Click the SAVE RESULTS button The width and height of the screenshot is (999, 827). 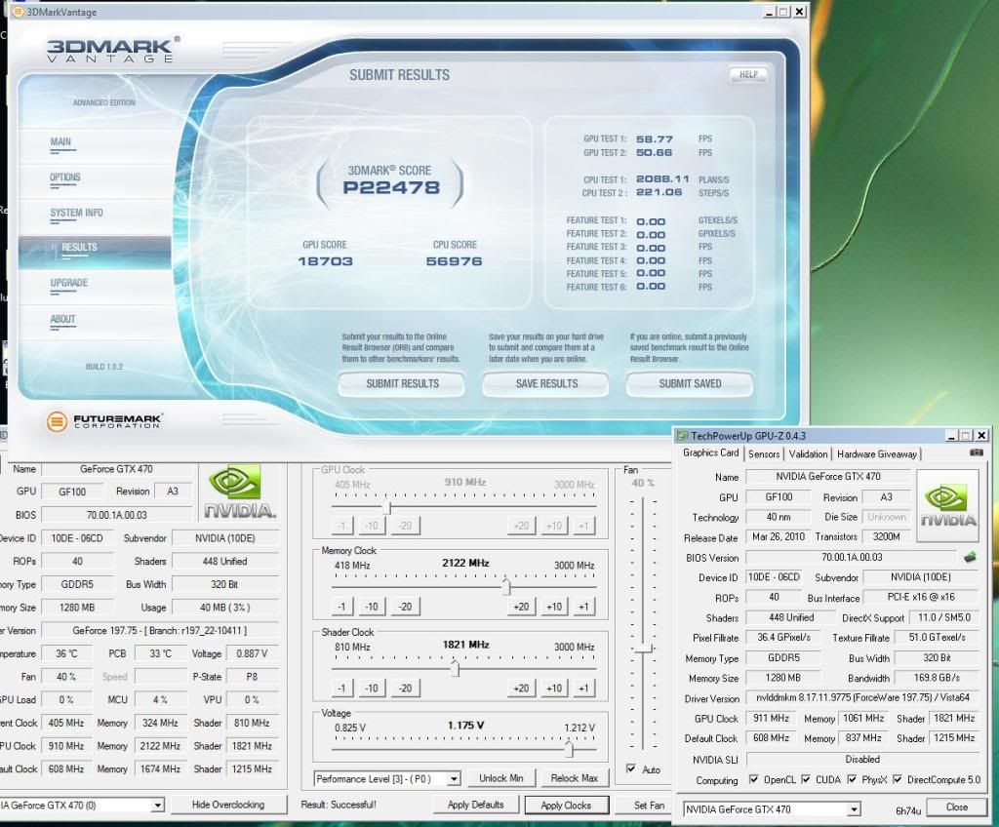(546, 383)
